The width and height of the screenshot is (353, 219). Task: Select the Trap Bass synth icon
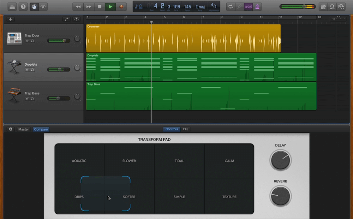tap(14, 95)
